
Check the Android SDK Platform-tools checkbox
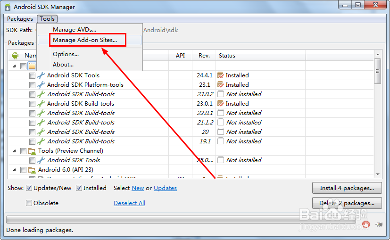tap(32, 85)
